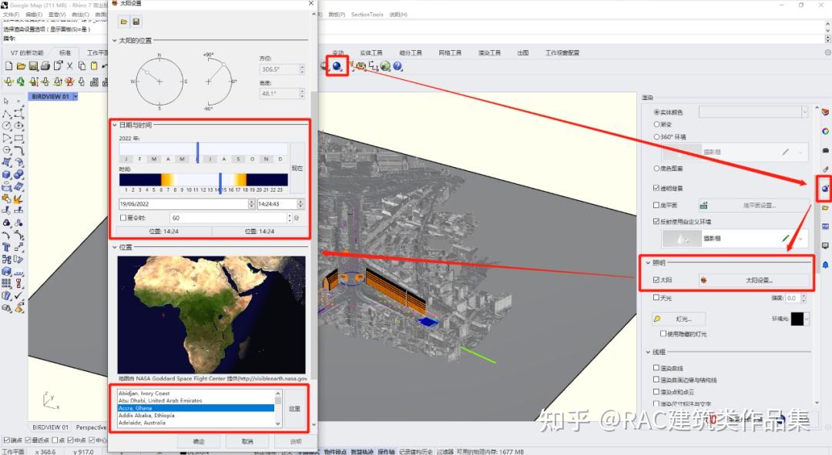Switch to the Solid Tools toolbar tab
This screenshot has width=832, height=455.
tap(371, 53)
